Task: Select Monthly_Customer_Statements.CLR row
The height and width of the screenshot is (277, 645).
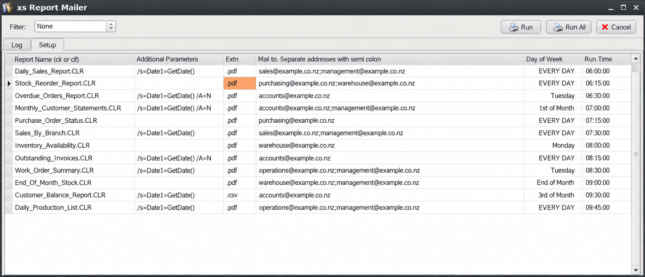Action: pyautogui.click(x=68, y=108)
